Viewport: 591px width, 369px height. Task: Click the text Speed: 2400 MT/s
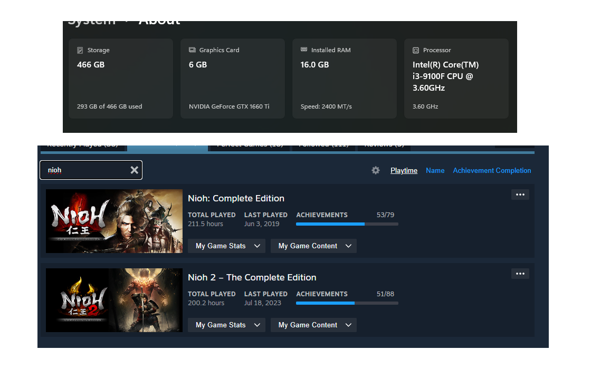pyautogui.click(x=326, y=106)
